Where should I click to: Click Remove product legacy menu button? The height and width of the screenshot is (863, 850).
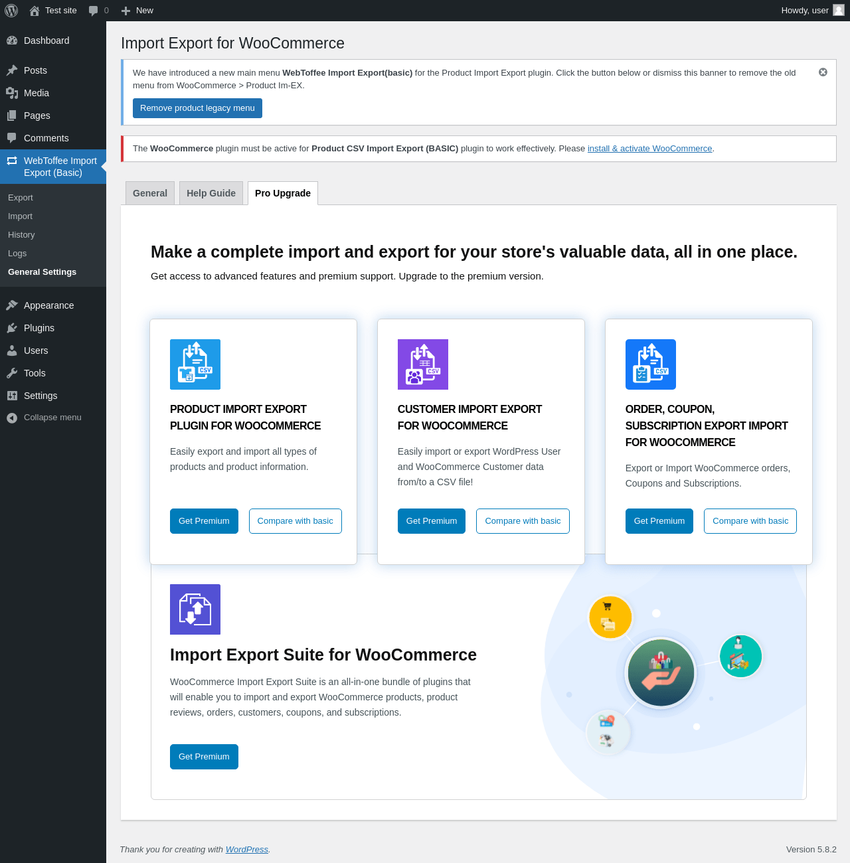(x=197, y=108)
